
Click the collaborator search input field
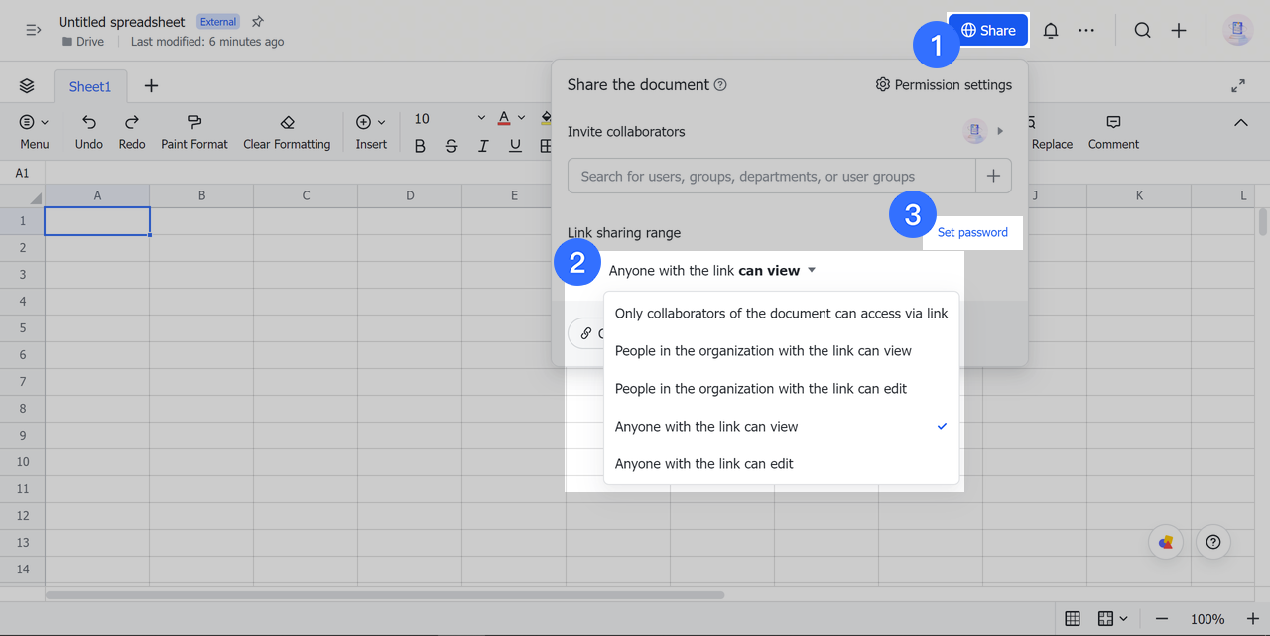click(770, 175)
